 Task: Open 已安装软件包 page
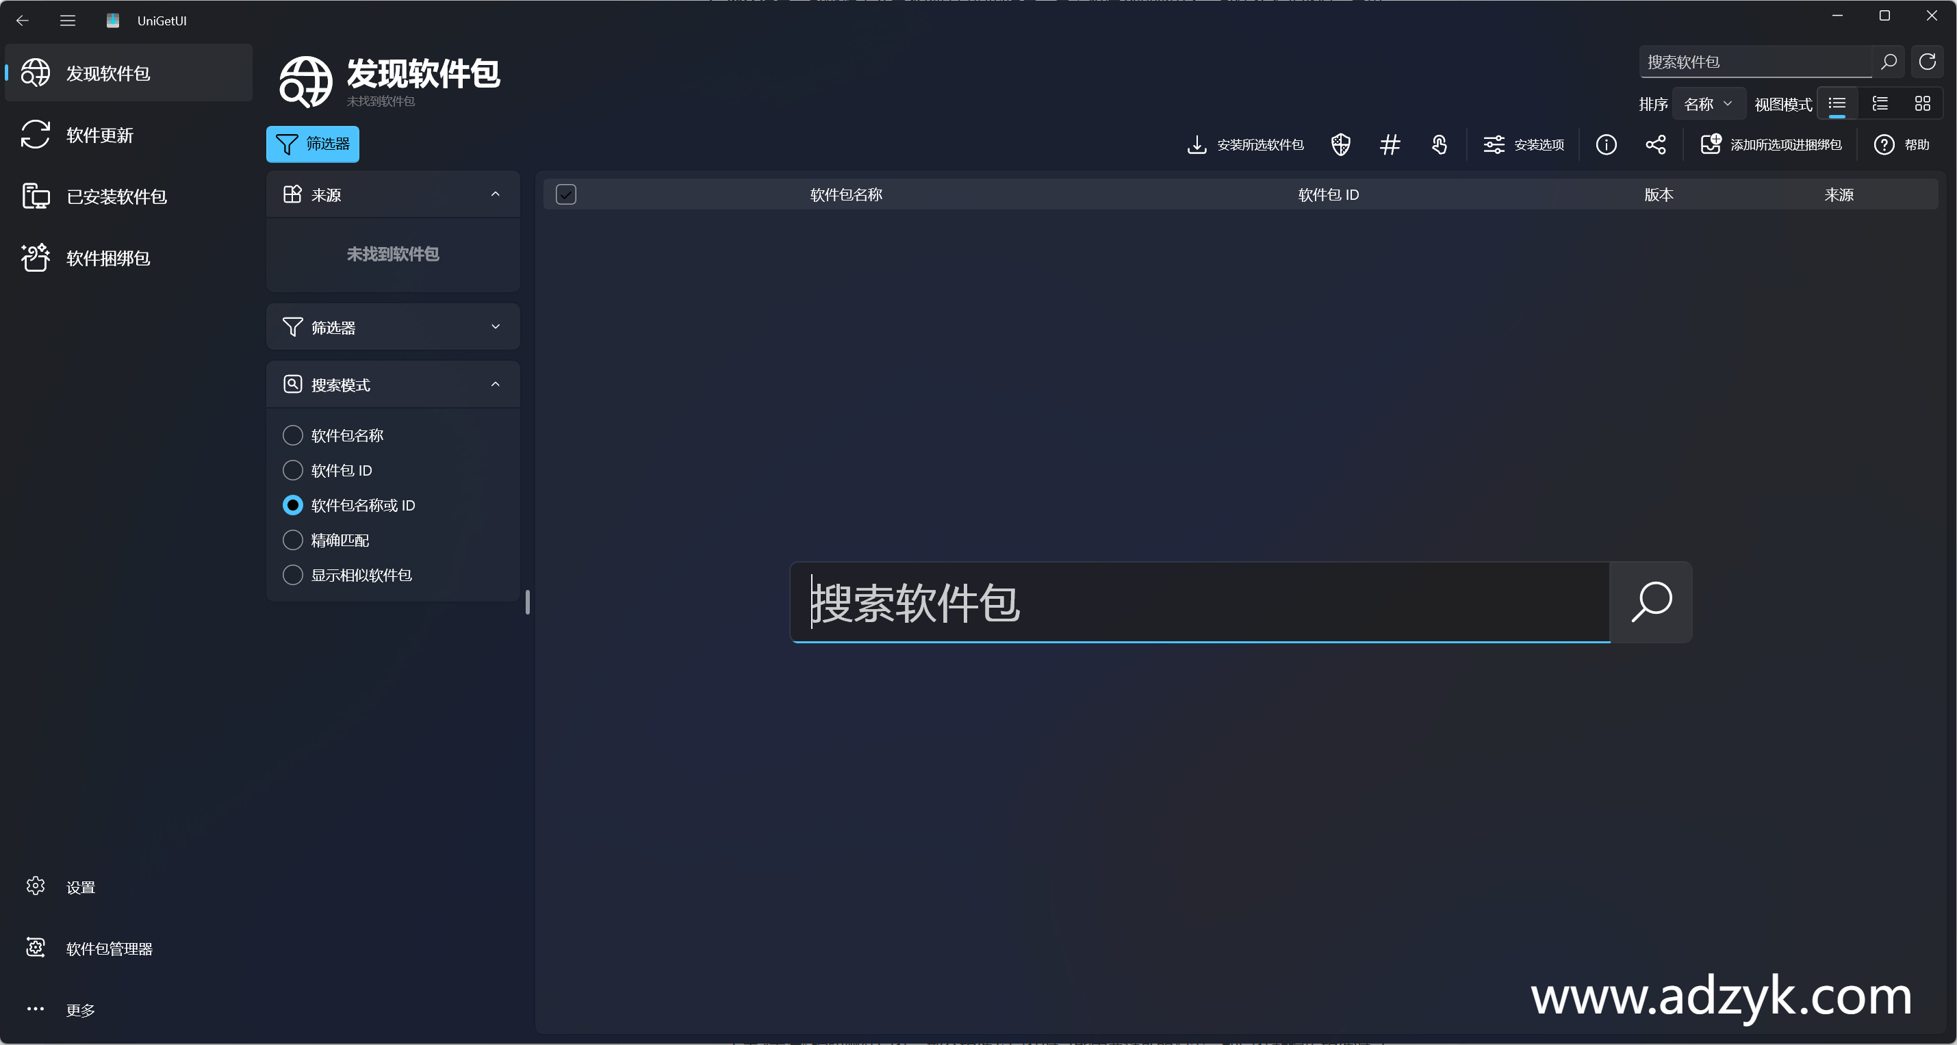(x=116, y=196)
